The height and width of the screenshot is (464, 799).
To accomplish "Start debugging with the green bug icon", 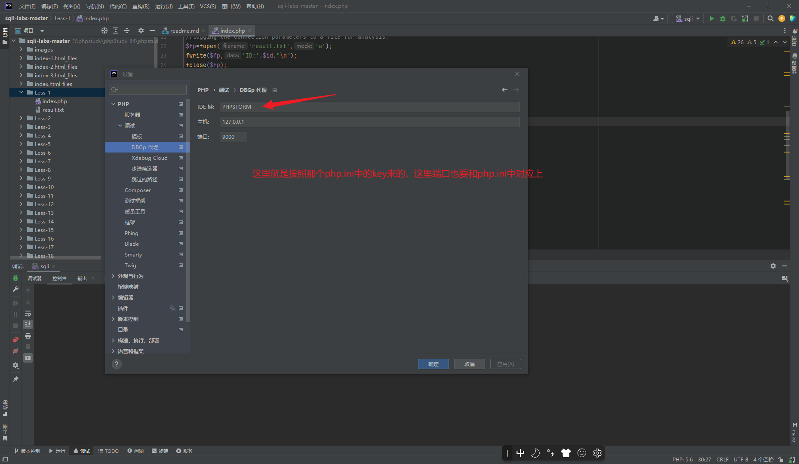I will click(x=723, y=18).
